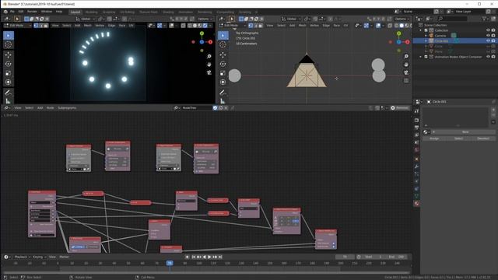The image size is (498, 280).
Task: Hide Camera using its eye icon
Action: [488, 36]
